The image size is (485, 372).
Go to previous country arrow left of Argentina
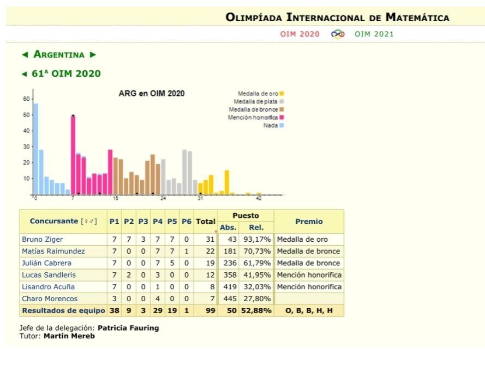pyautogui.click(x=25, y=54)
